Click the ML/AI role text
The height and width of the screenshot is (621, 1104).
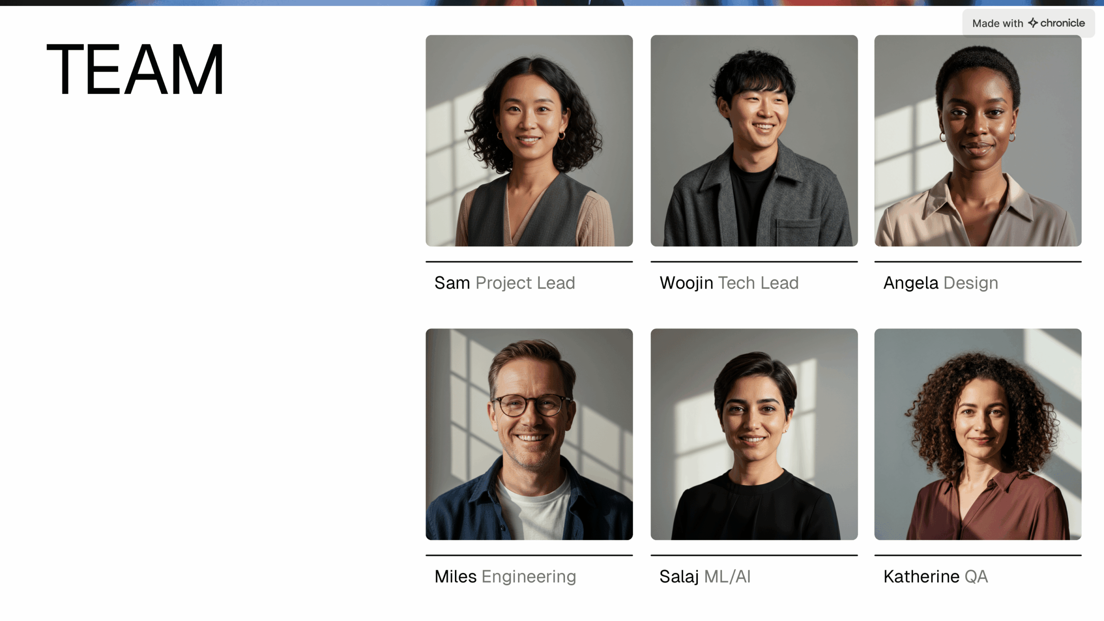pyautogui.click(x=727, y=577)
